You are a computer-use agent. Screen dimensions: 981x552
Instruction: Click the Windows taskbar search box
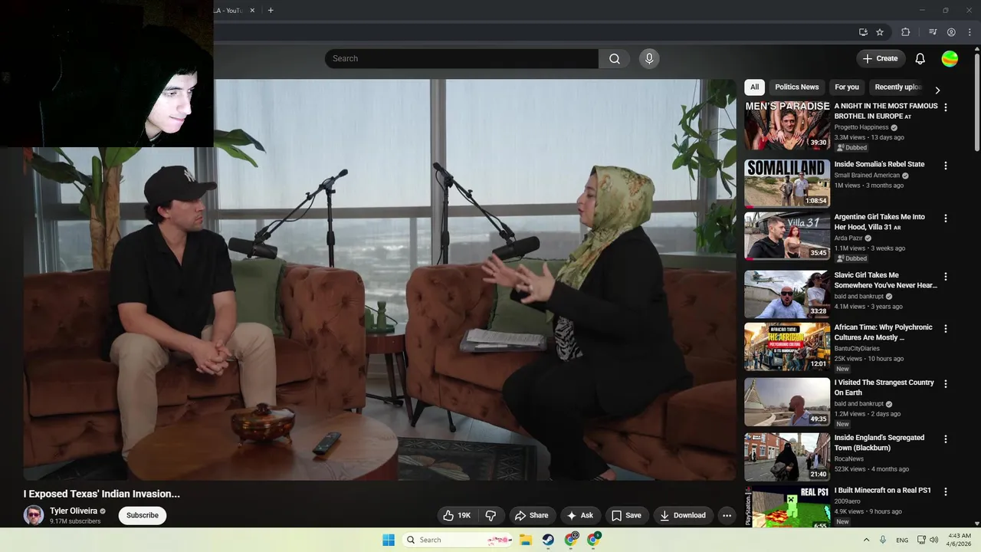click(x=458, y=540)
